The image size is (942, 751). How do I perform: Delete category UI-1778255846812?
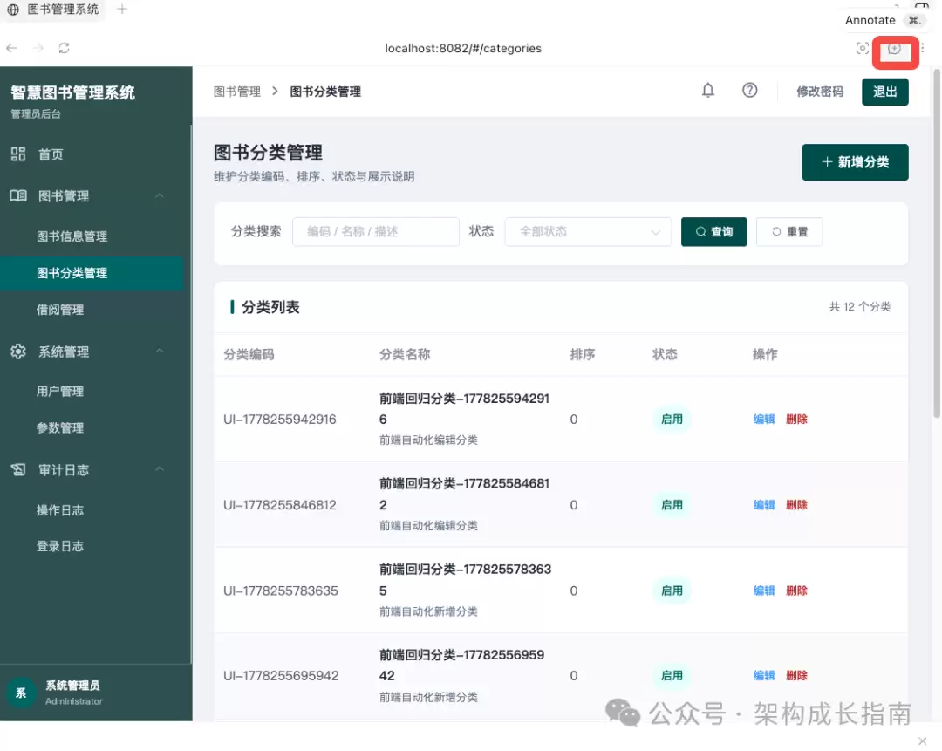796,505
